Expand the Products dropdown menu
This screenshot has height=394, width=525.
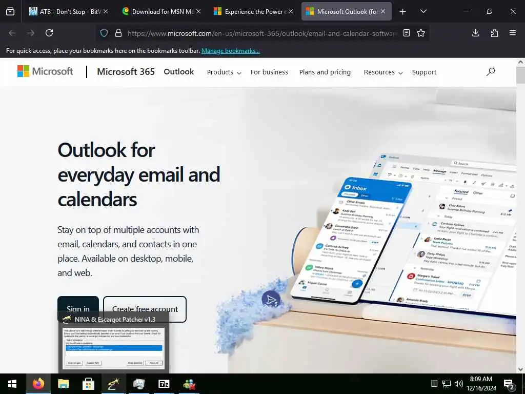[224, 72]
